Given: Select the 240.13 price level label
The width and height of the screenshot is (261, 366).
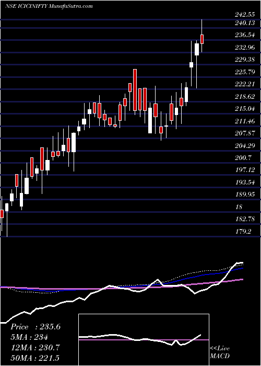Looking at the screenshot, I should tap(245, 23).
